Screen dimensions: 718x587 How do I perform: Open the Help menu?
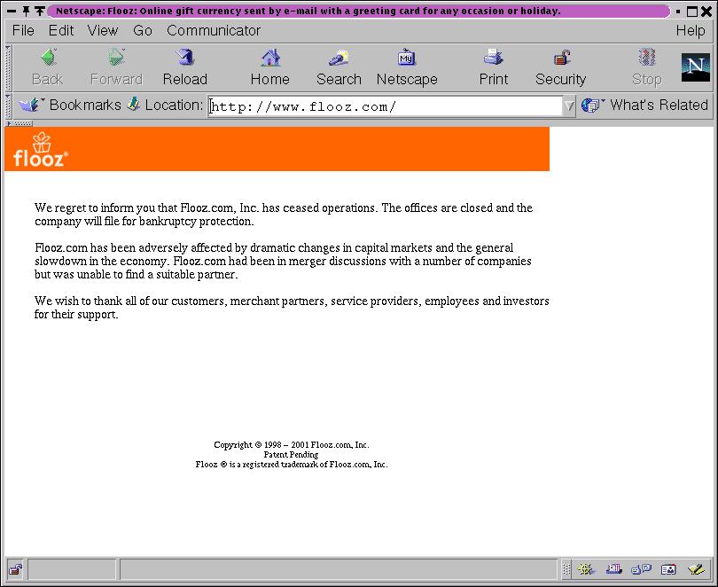point(690,30)
